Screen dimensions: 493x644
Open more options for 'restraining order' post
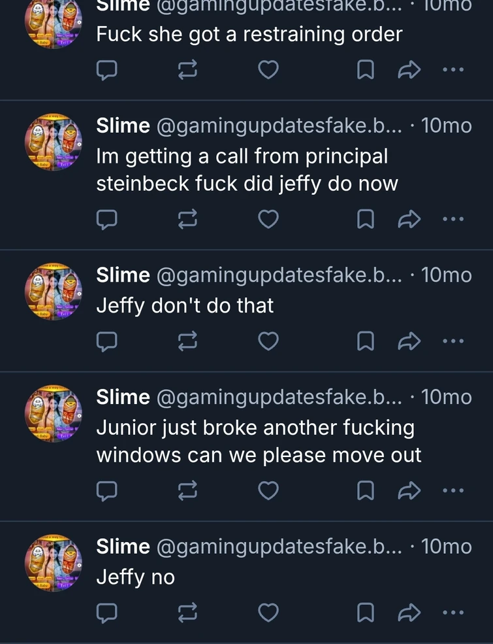coord(453,70)
